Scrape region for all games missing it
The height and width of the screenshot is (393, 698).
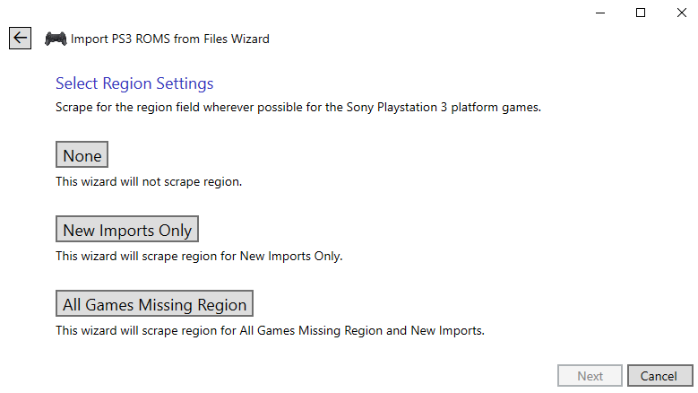pyautogui.click(x=154, y=303)
